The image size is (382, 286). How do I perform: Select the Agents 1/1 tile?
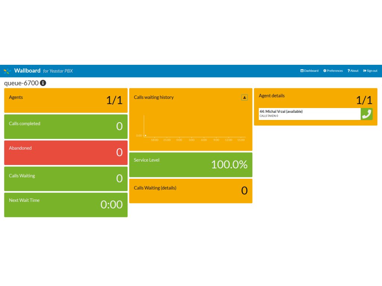click(x=66, y=101)
